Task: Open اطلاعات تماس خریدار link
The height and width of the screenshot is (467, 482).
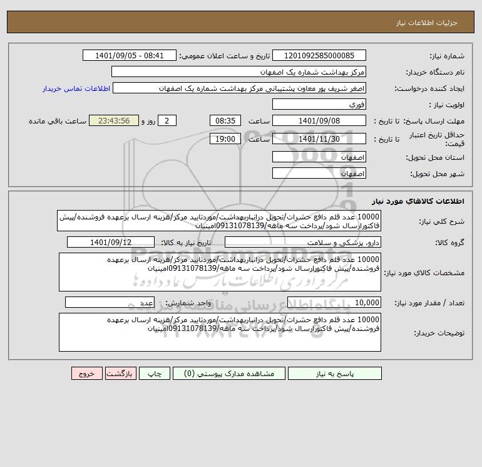Action: [x=76, y=88]
